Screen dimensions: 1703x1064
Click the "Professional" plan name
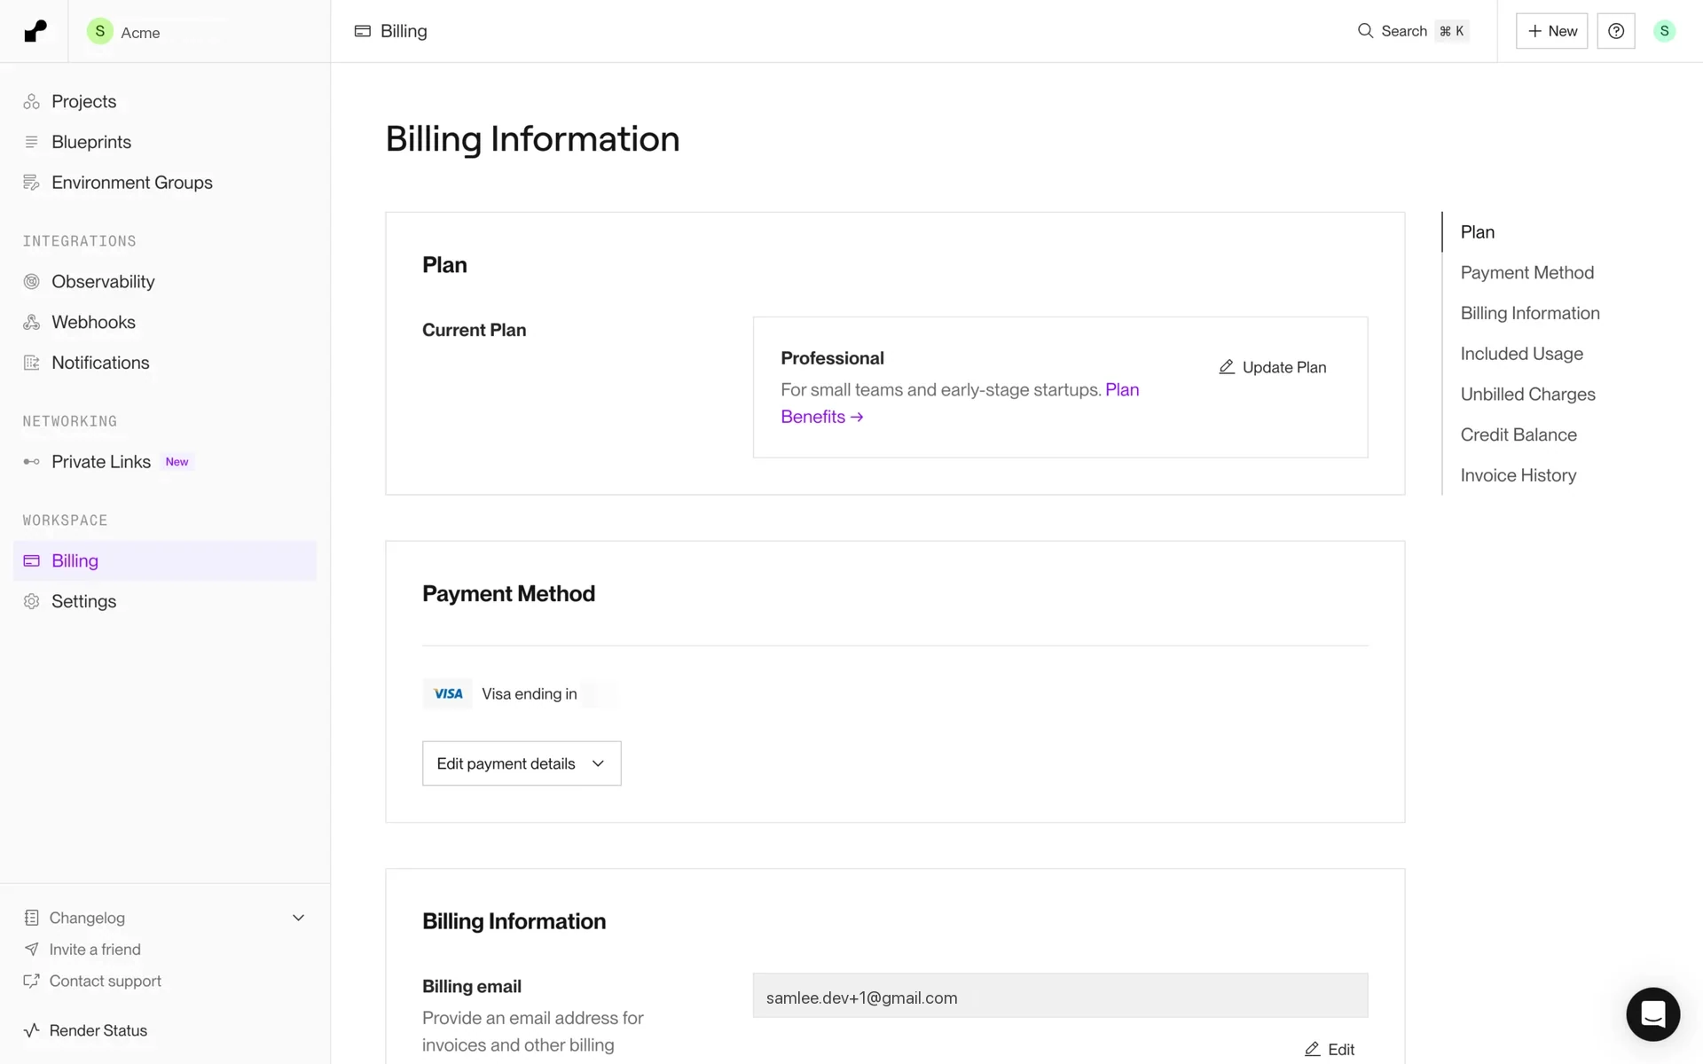click(x=832, y=358)
